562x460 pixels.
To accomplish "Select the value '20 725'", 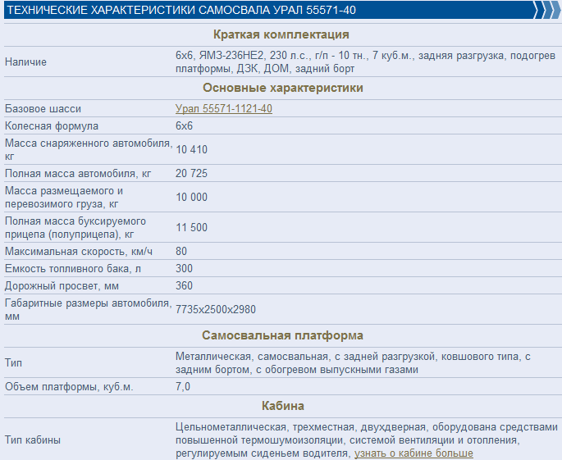I will click(x=191, y=173).
